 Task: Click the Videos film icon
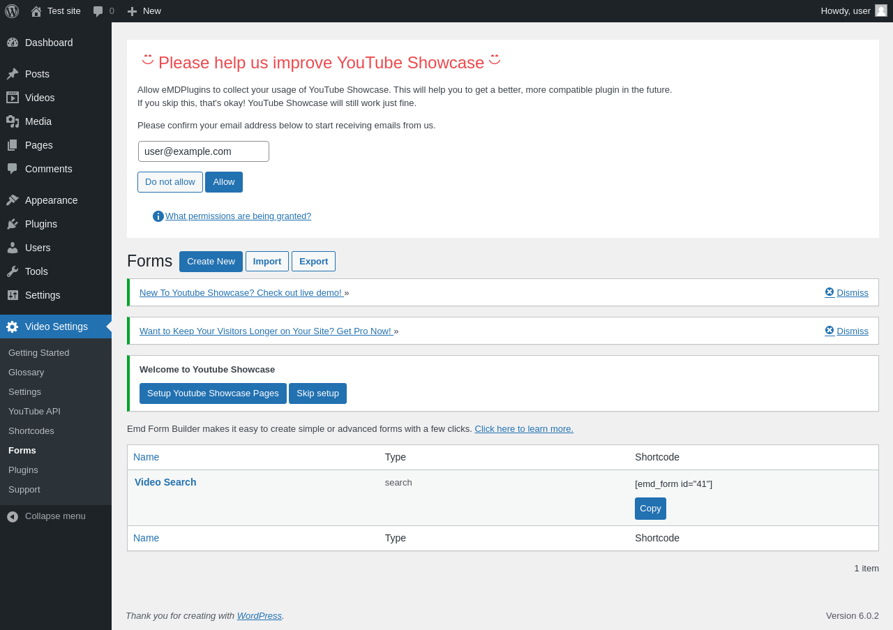[13, 98]
